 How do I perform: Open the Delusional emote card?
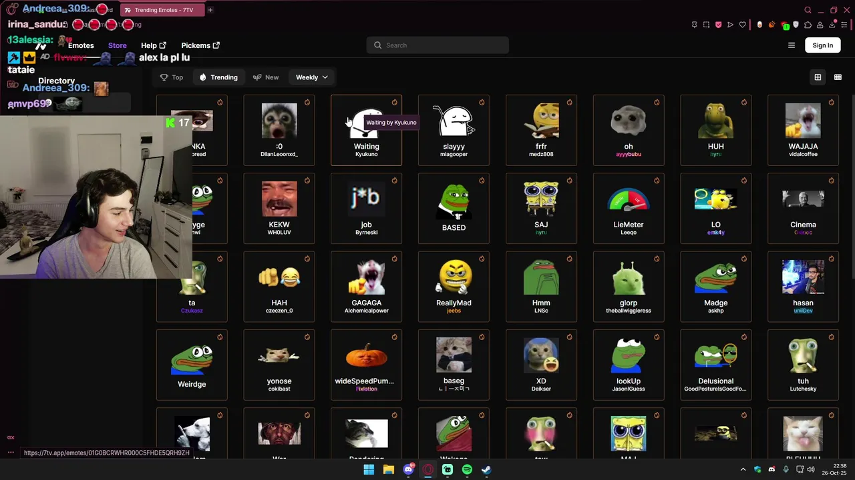pos(715,365)
